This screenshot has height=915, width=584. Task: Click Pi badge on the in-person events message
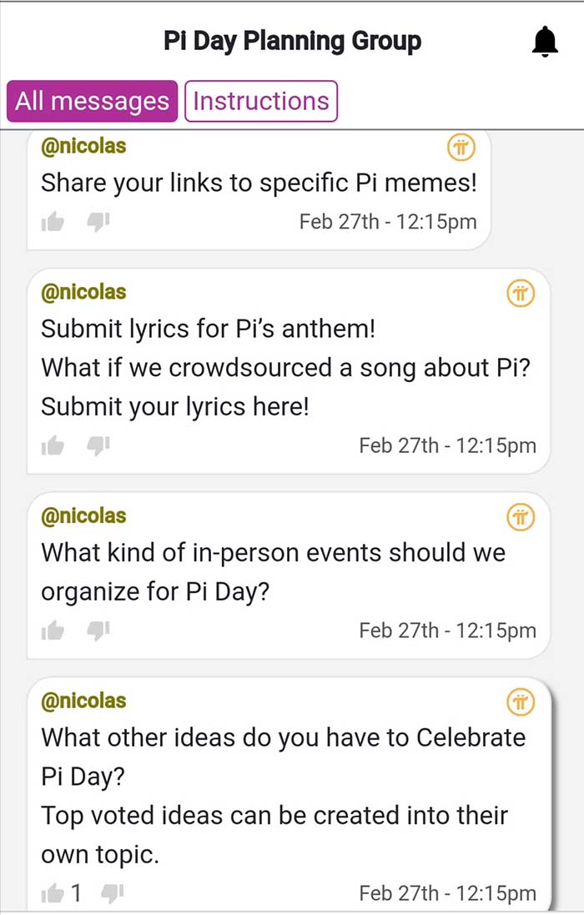521,517
